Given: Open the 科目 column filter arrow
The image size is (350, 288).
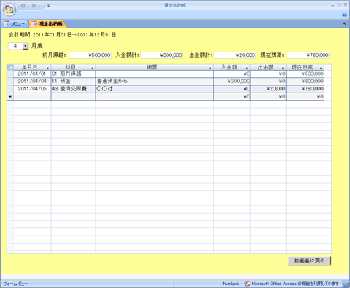Looking at the screenshot, I should pyautogui.click(x=92, y=68).
